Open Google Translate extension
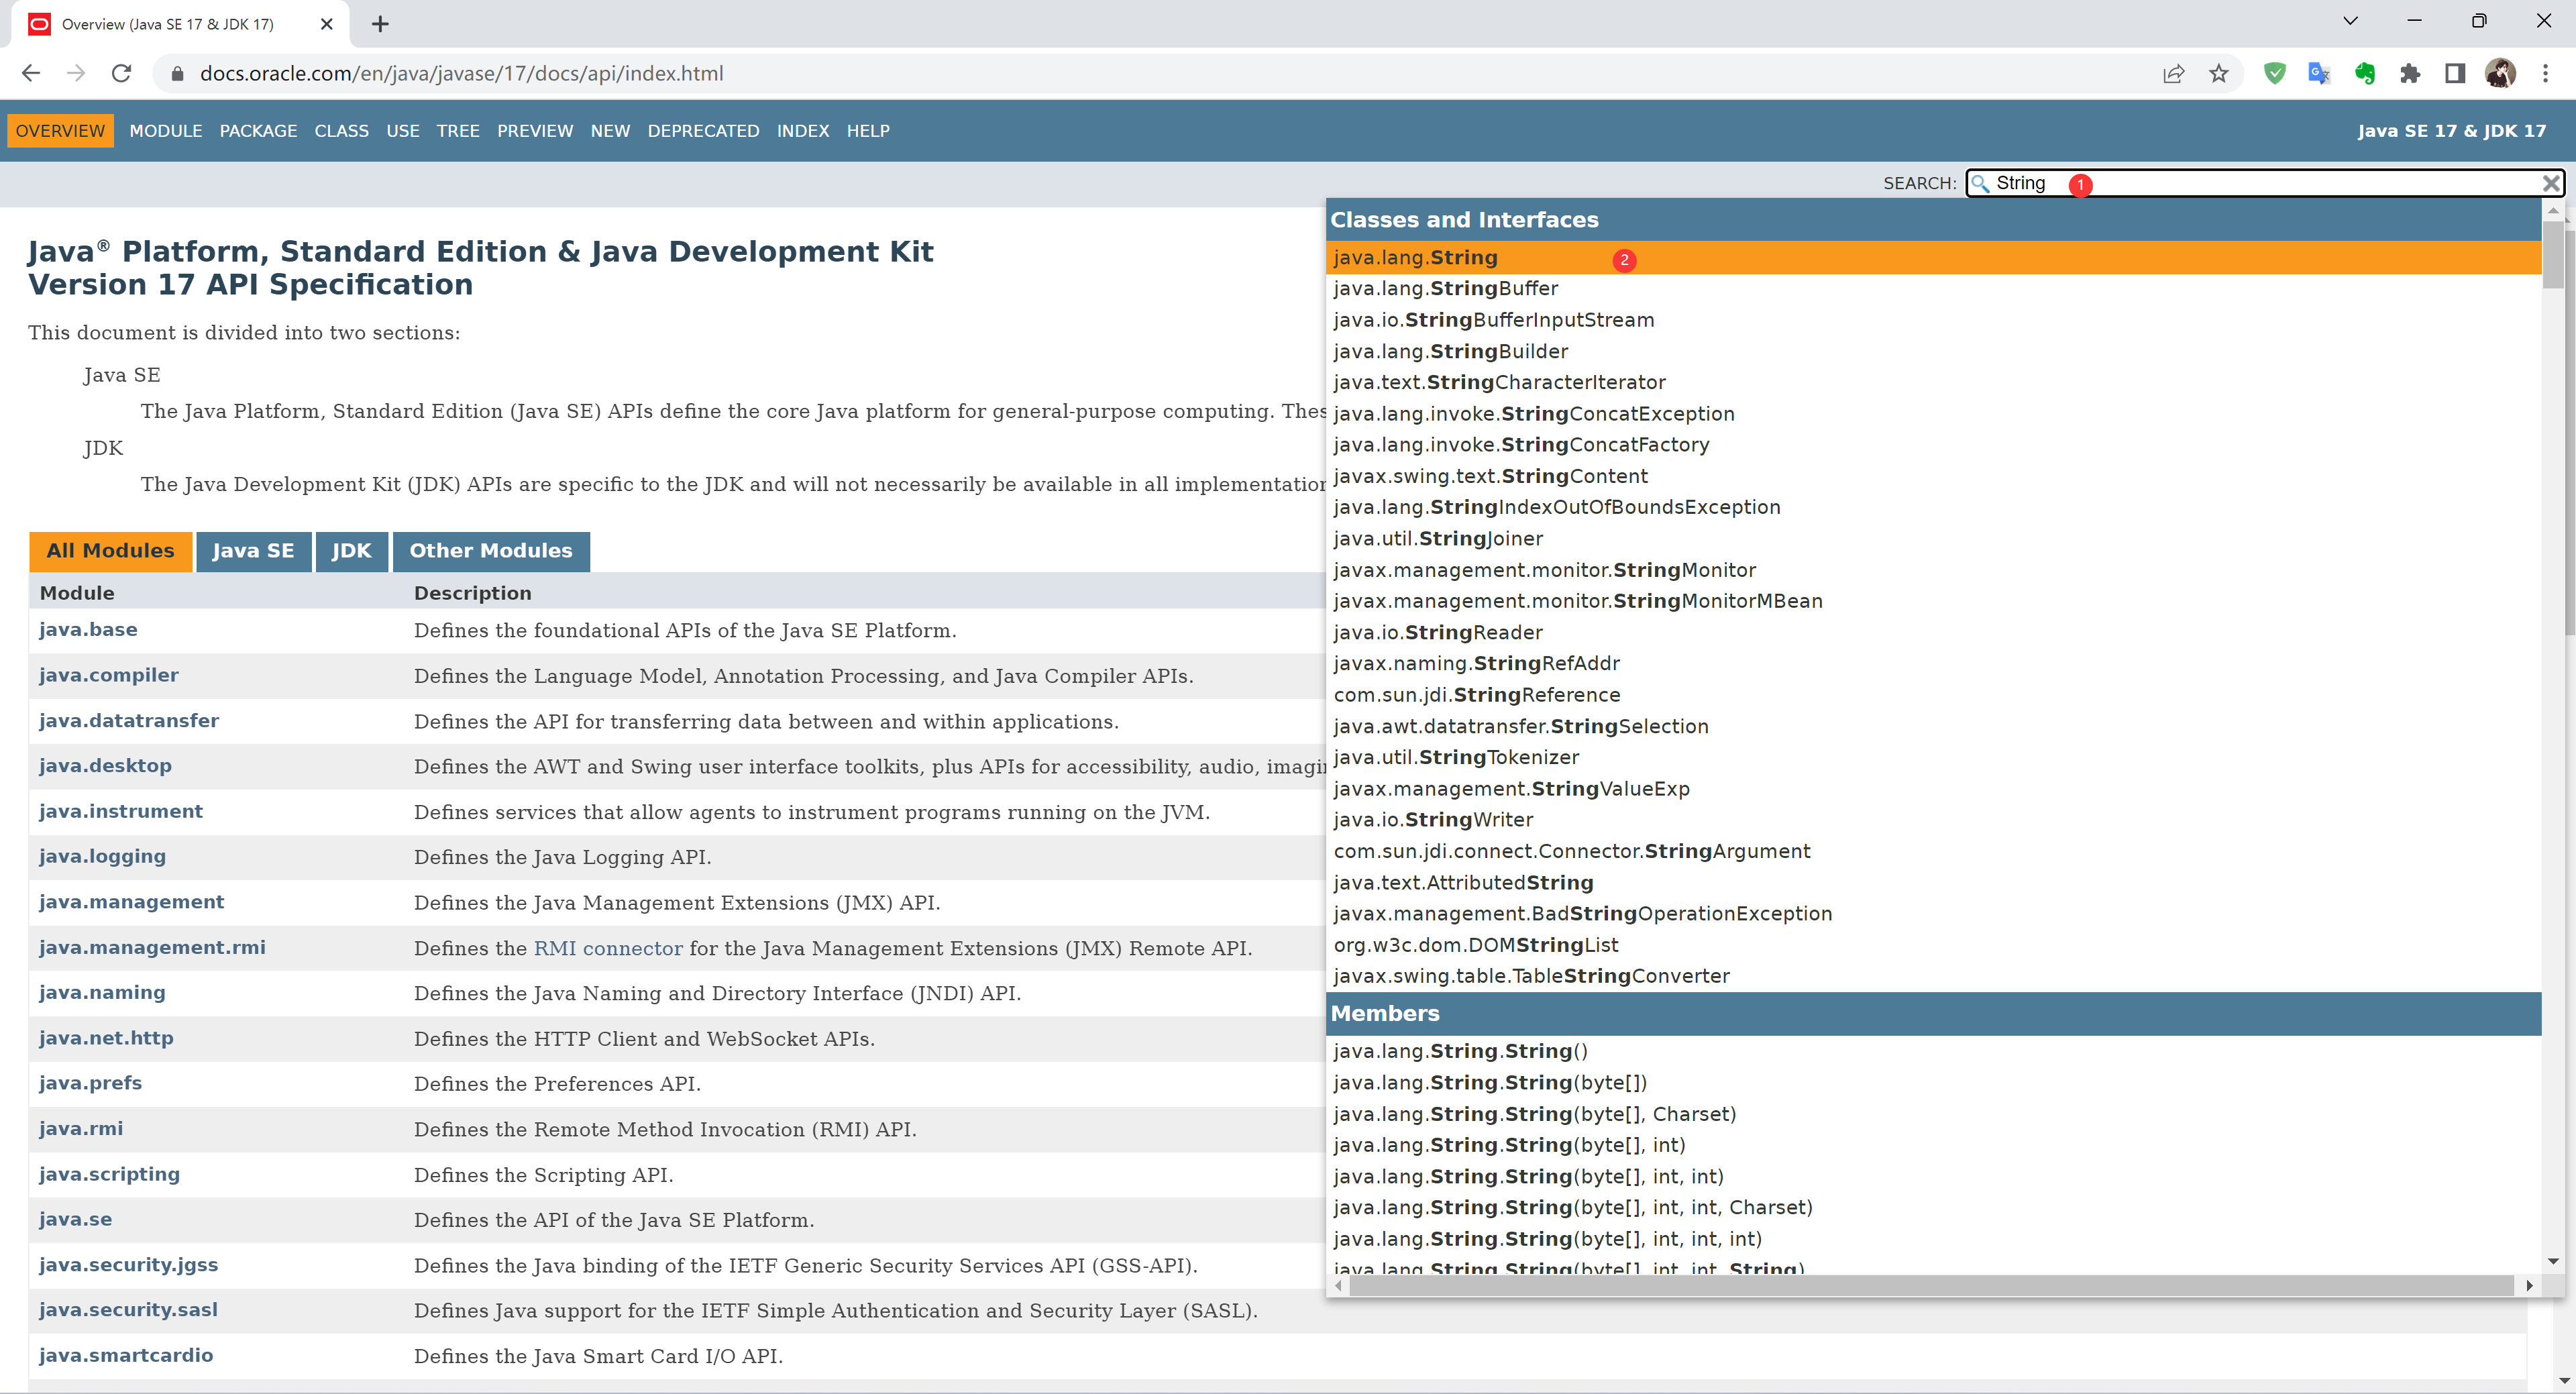Image resolution: width=2576 pixels, height=1394 pixels. pos(2319,73)
